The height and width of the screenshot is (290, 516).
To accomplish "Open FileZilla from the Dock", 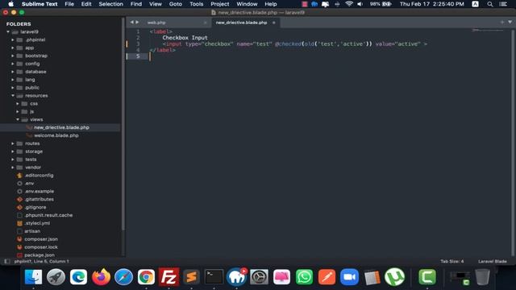I will [x=169, y=277].
